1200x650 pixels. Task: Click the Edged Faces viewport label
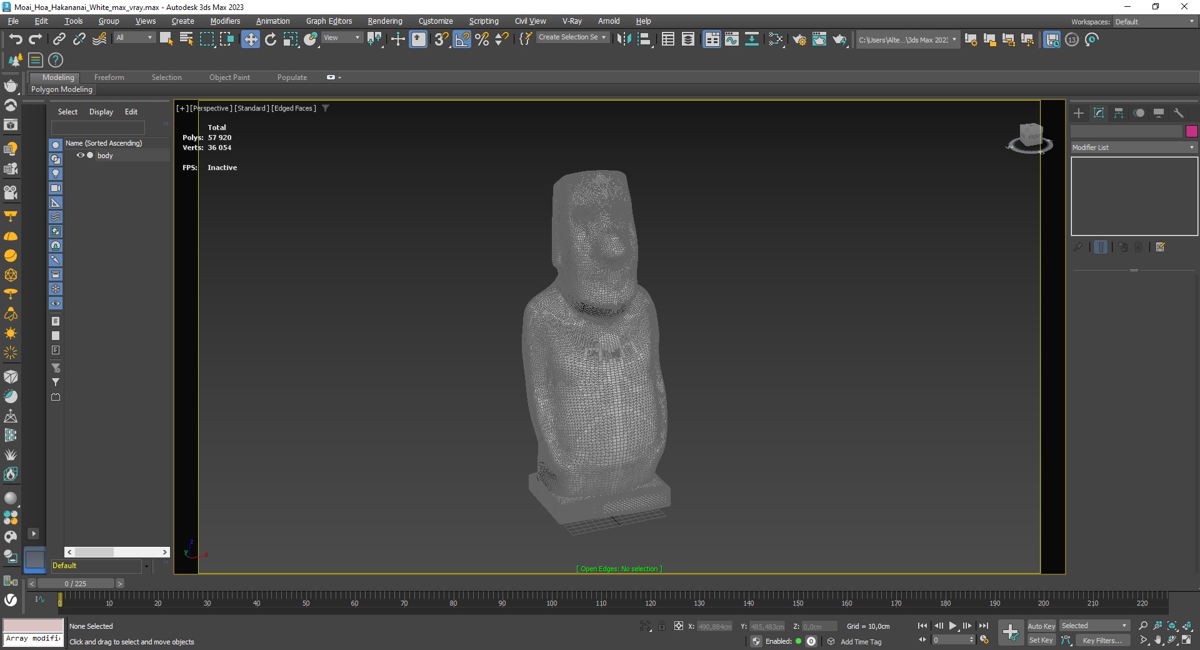pos(294,108)
